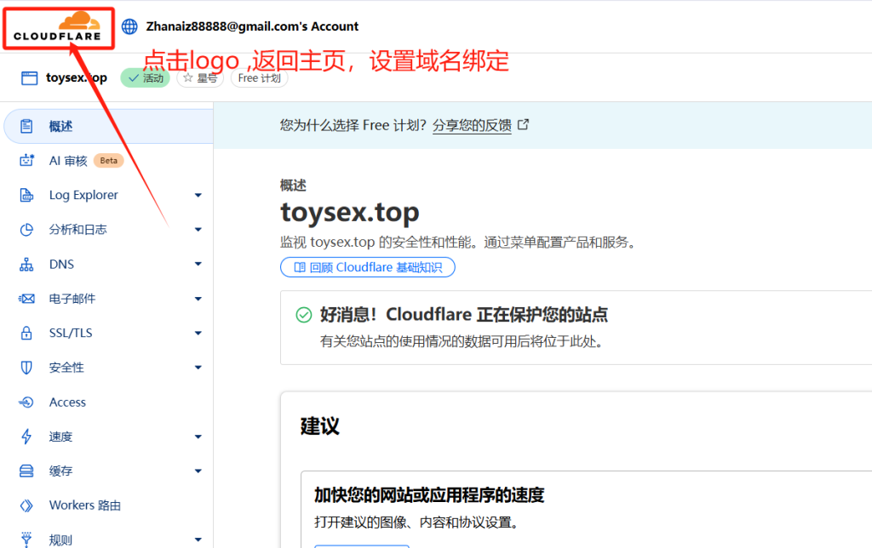The image size is (872, 548).
Task: Expand the Log Explorer menu arrow
Action: [198, 195]
